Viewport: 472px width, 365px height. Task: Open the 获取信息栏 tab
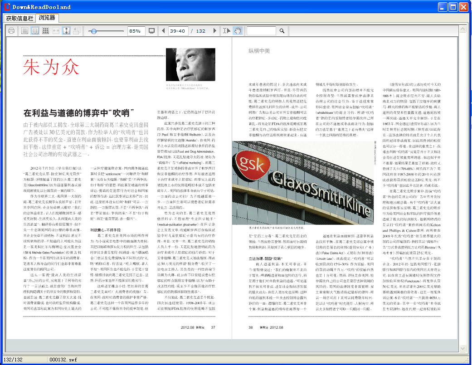[19, 18]
